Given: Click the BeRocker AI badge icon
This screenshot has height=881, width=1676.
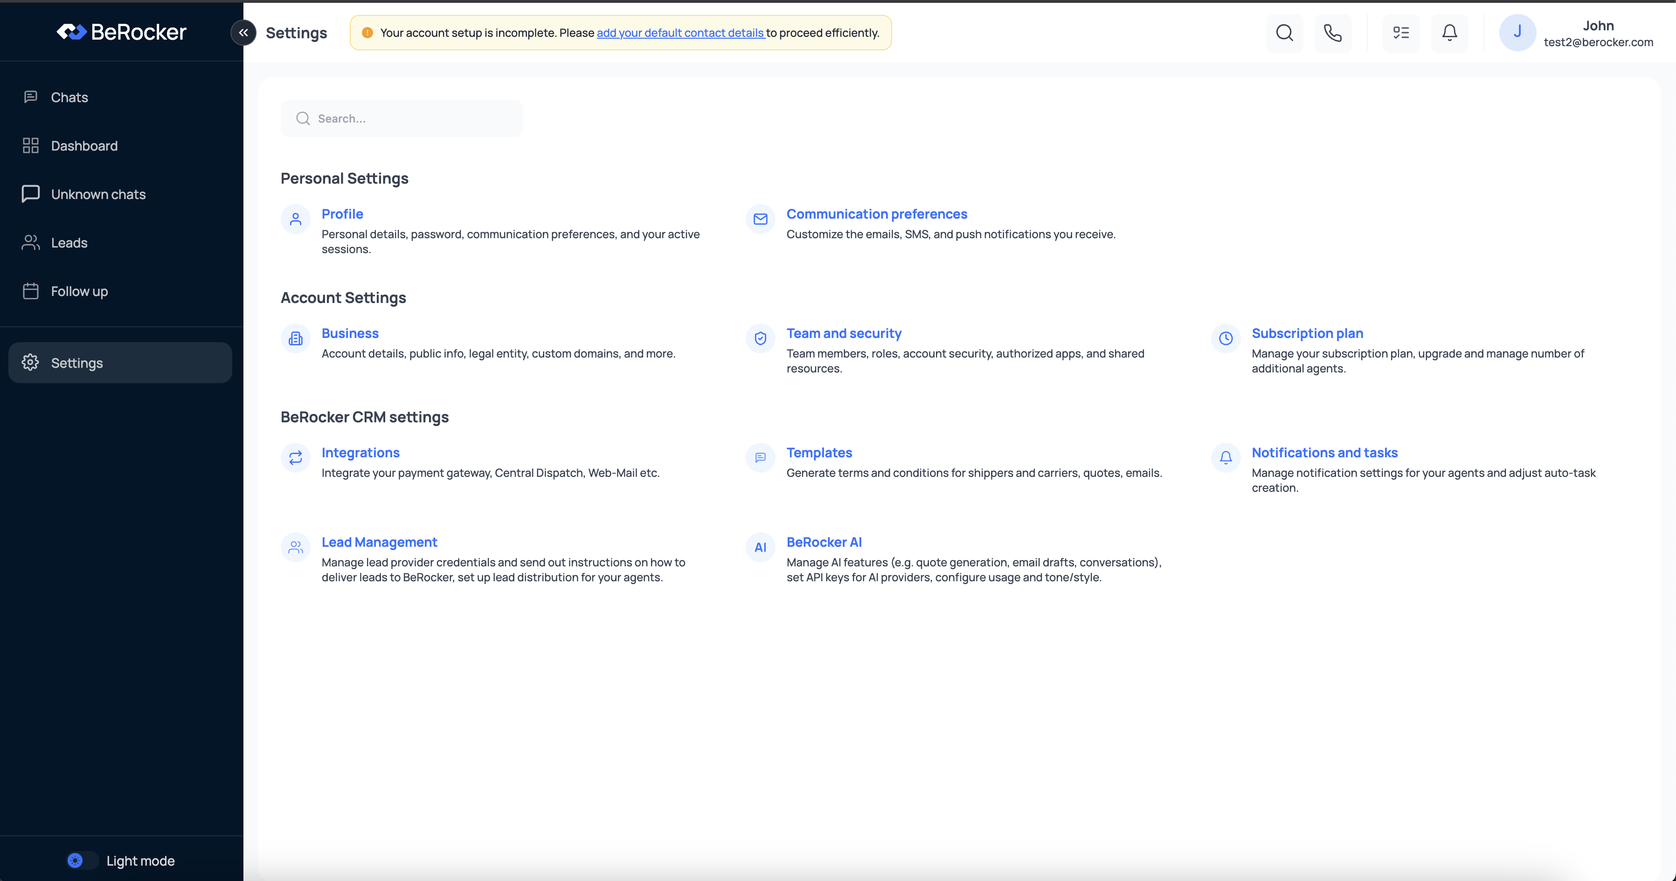Looking at the screenshot, I should coord(760,547).
